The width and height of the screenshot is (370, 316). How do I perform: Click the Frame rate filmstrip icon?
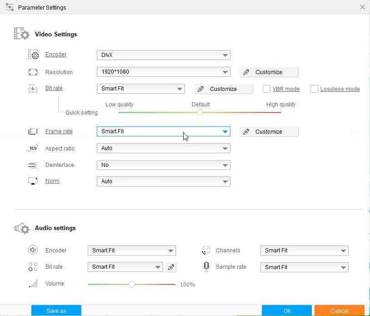[33, 131]
